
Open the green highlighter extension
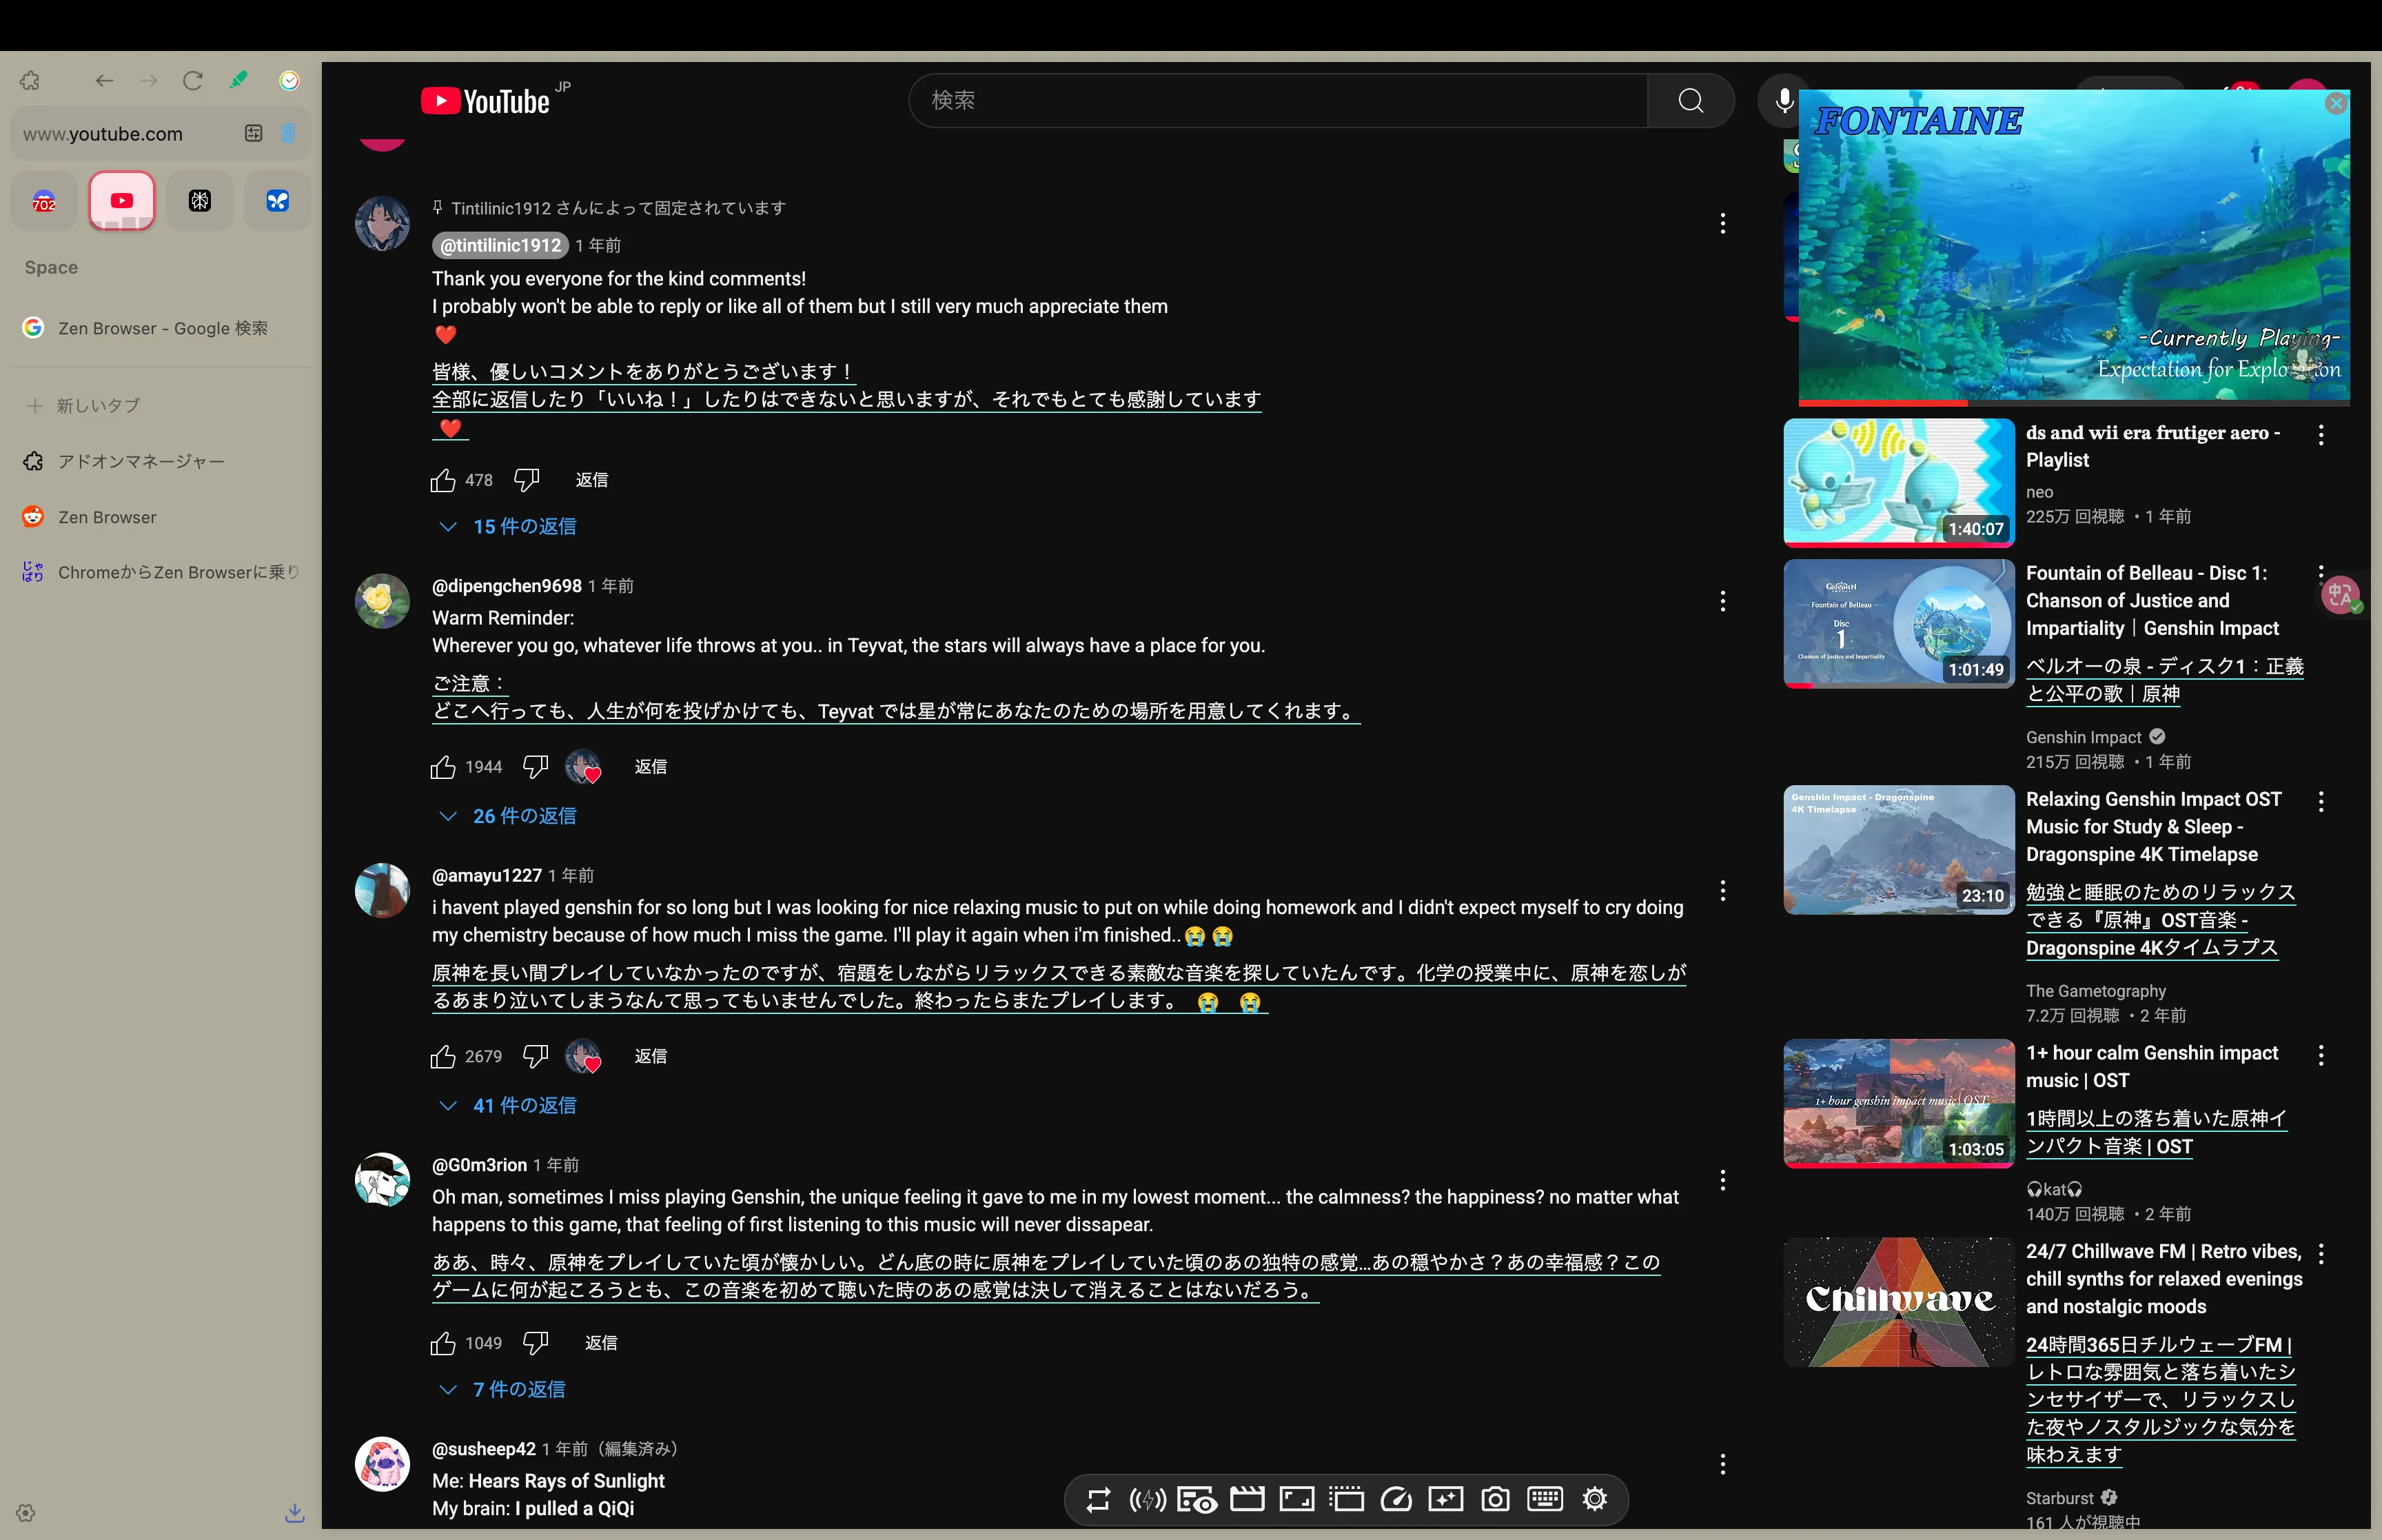(x=239, y=80)
